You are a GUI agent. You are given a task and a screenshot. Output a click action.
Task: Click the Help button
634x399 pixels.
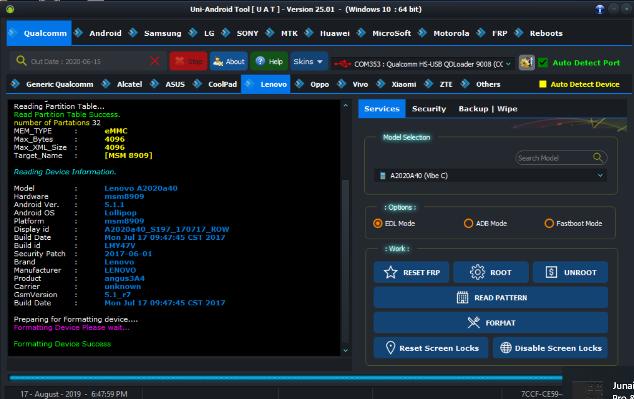tap(269, 61)
